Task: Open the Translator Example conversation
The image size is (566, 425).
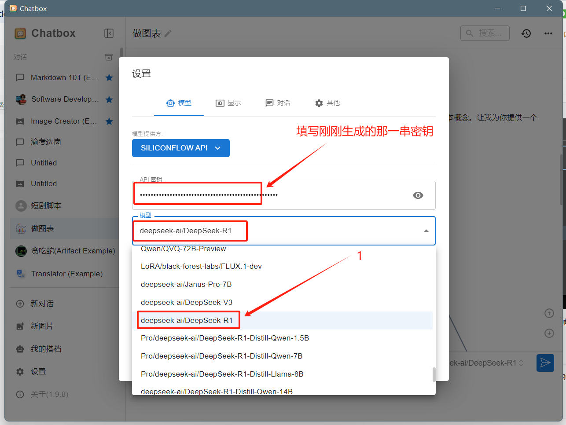Action: click(64, 274)
